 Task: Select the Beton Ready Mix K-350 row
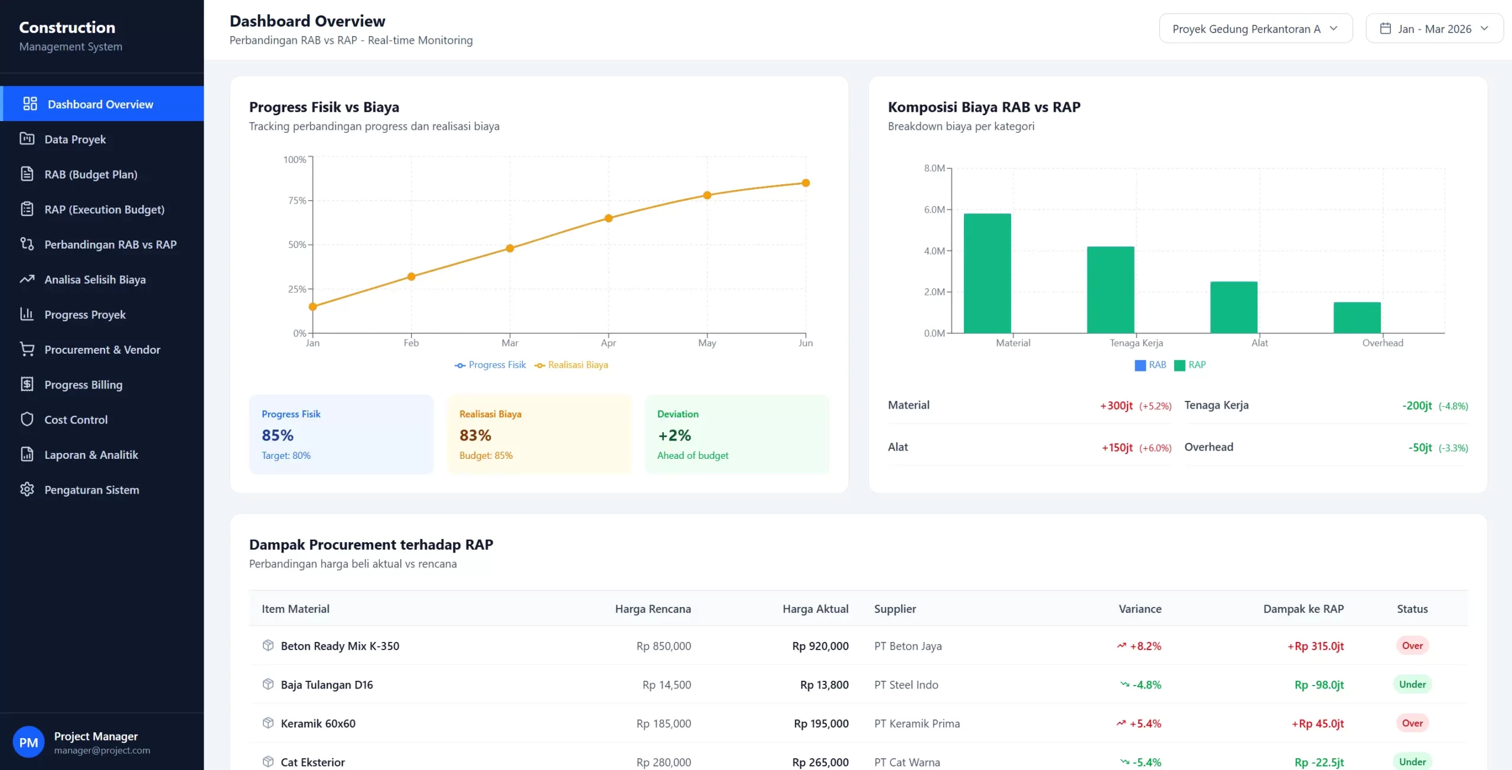[340, 645]
